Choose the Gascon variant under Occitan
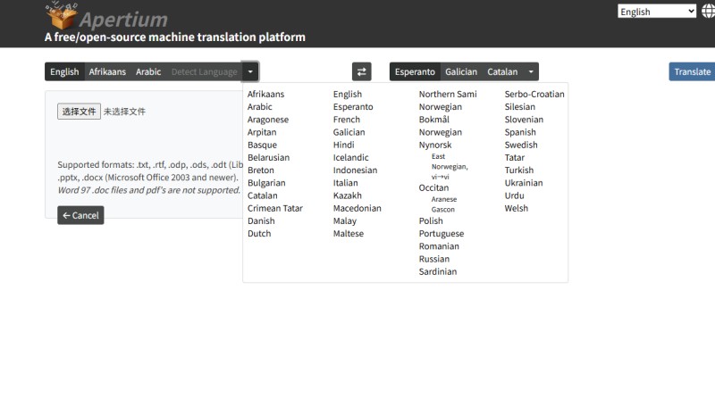 point(442,210)
